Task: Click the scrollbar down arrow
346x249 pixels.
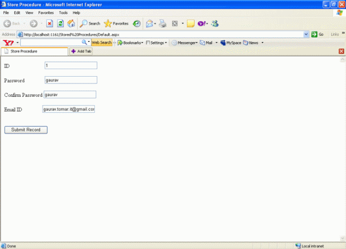Action: pos(342,238)
